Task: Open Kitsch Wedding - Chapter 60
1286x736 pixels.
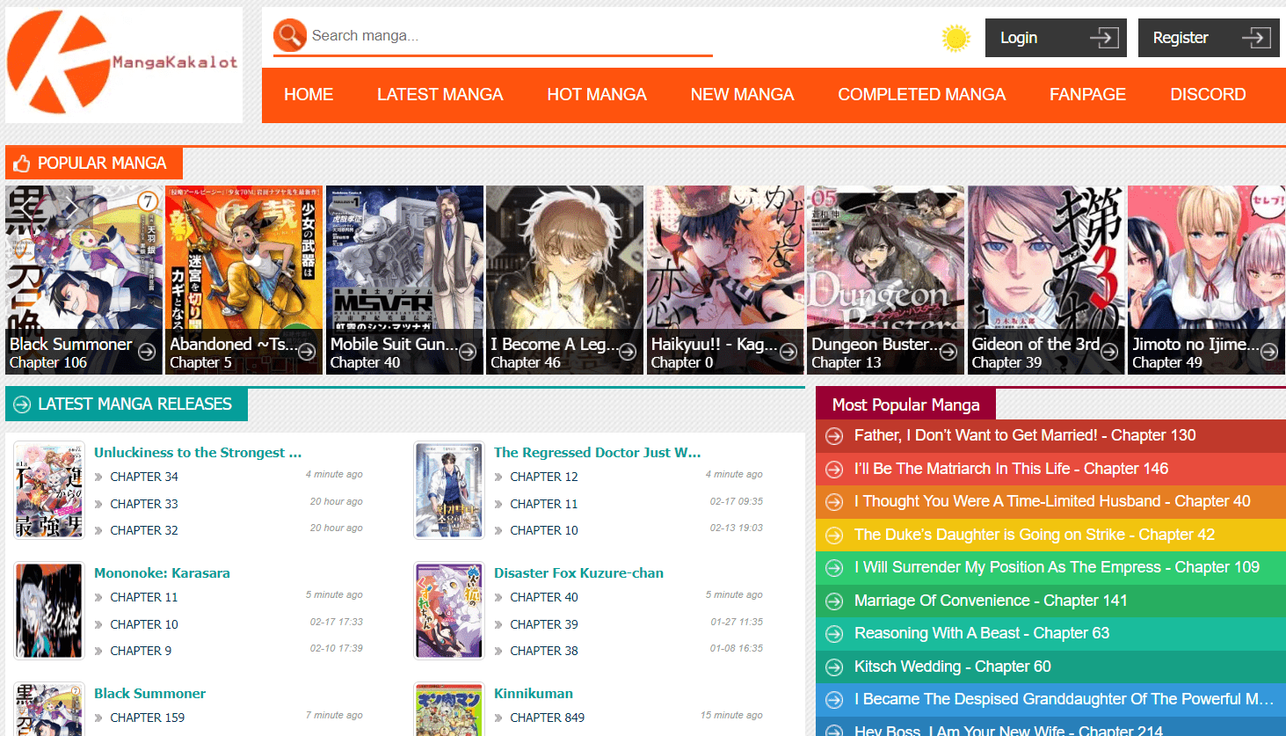Action: point(952,667)
